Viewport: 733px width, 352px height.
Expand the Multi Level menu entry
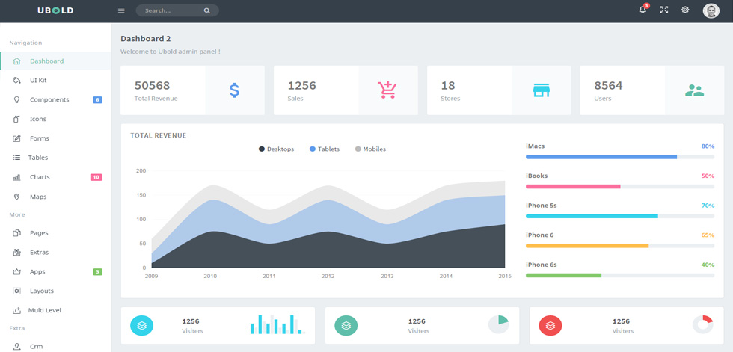[x=55, y=310]
